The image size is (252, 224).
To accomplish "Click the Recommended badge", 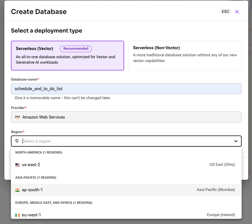I will pos(76,49).
